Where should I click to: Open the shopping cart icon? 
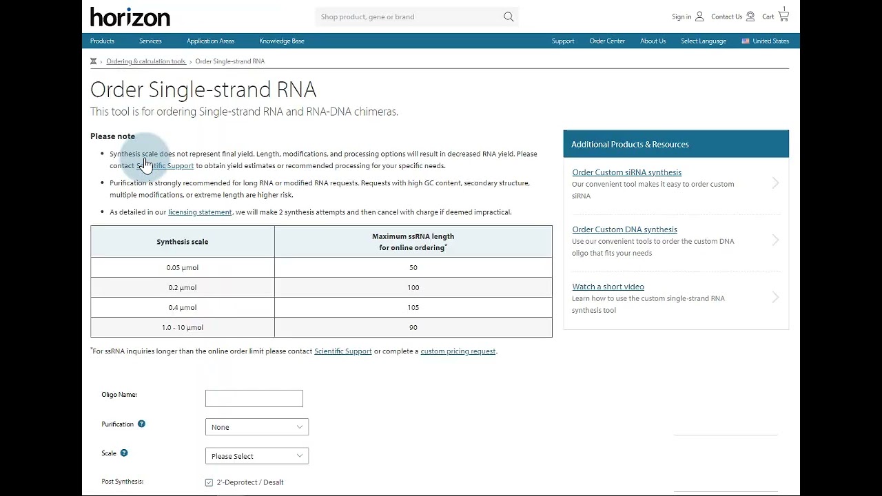point(783,15)
